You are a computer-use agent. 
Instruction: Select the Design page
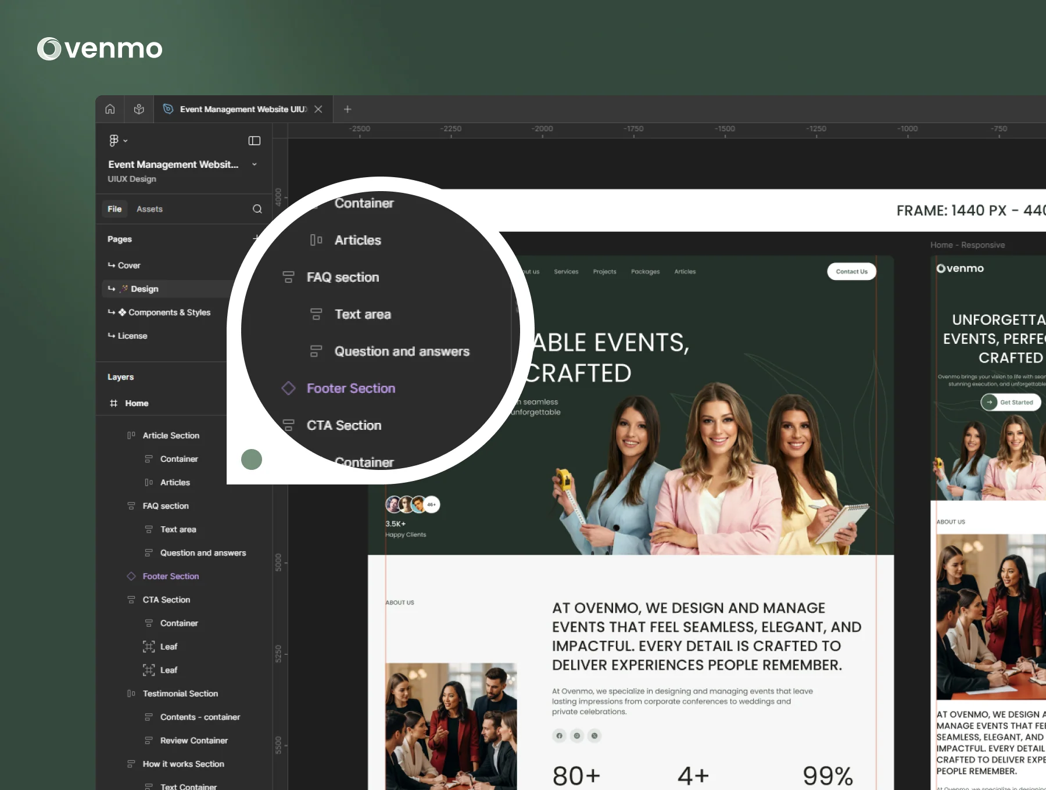(145, 289)
